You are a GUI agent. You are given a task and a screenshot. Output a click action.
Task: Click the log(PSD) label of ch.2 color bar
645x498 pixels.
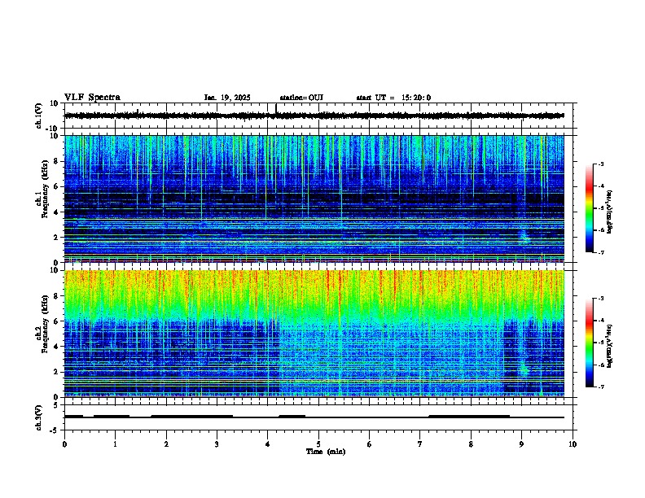click(609, 346)
